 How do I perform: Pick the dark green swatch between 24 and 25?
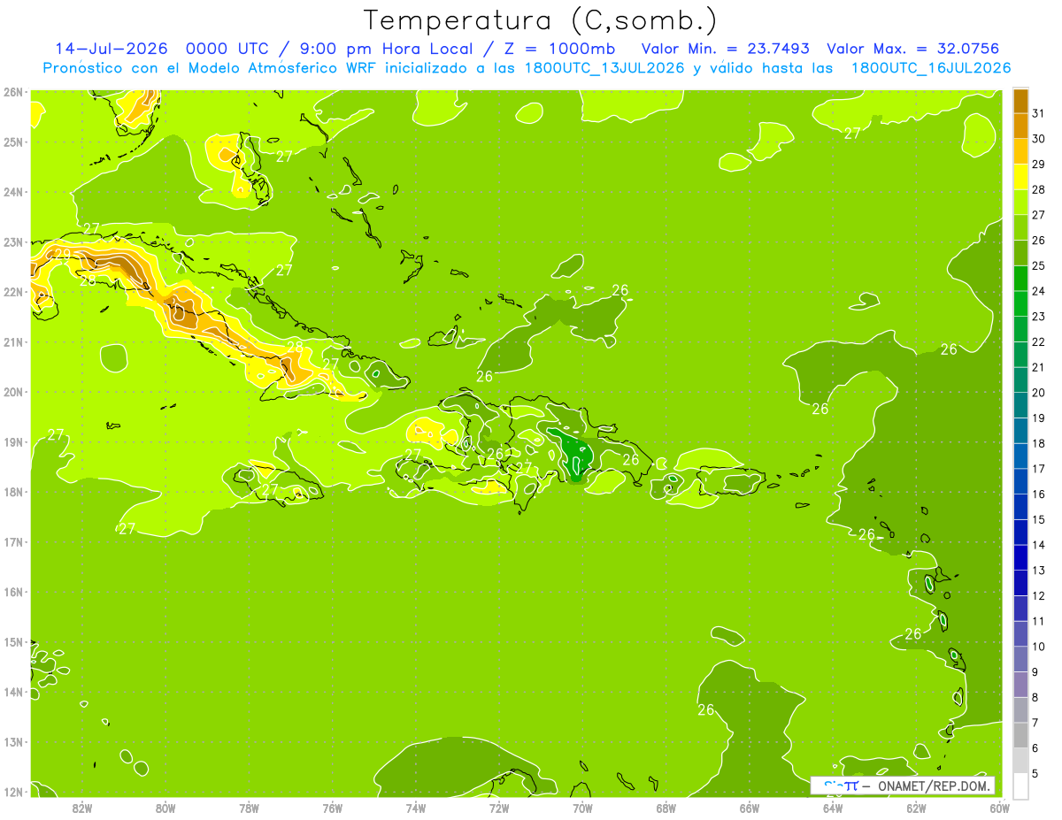1020,279
